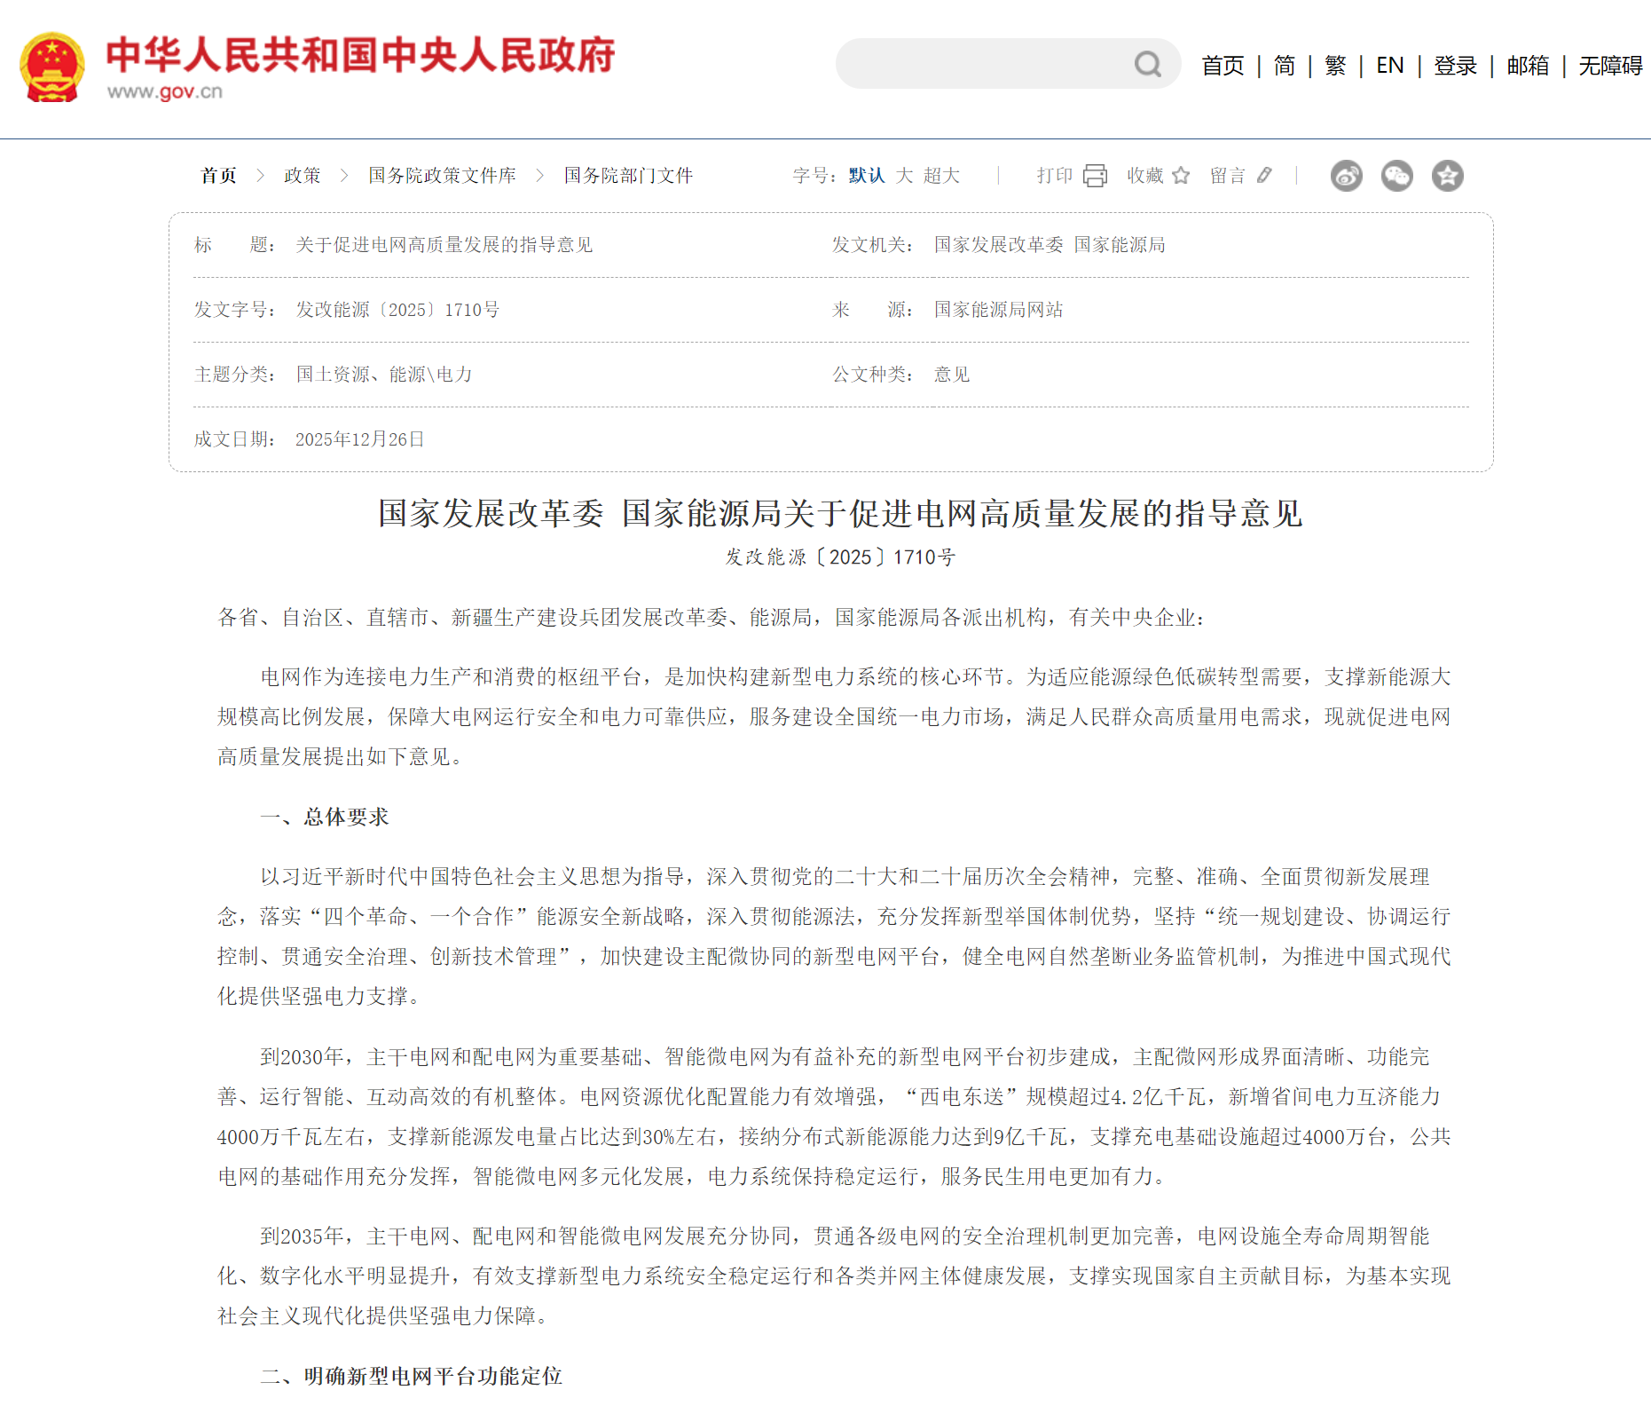Switch font size to 大
The width and height of the screenshot is (1651, 1406).
point(904,176)
